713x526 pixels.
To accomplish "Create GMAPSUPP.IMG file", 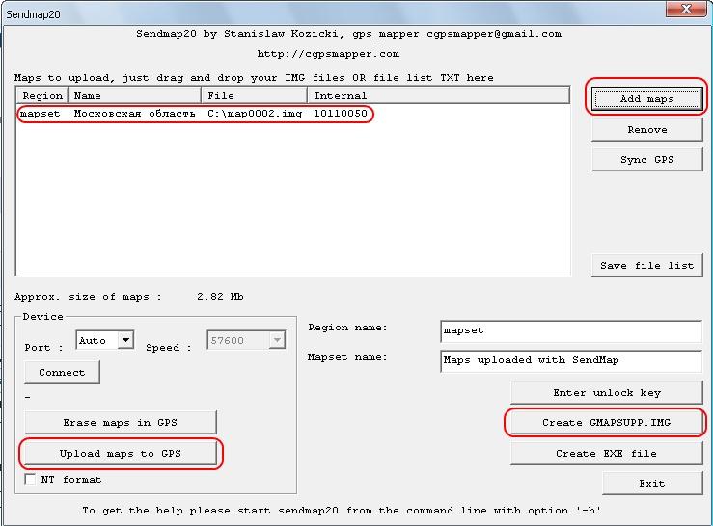I will click(607, 422).
